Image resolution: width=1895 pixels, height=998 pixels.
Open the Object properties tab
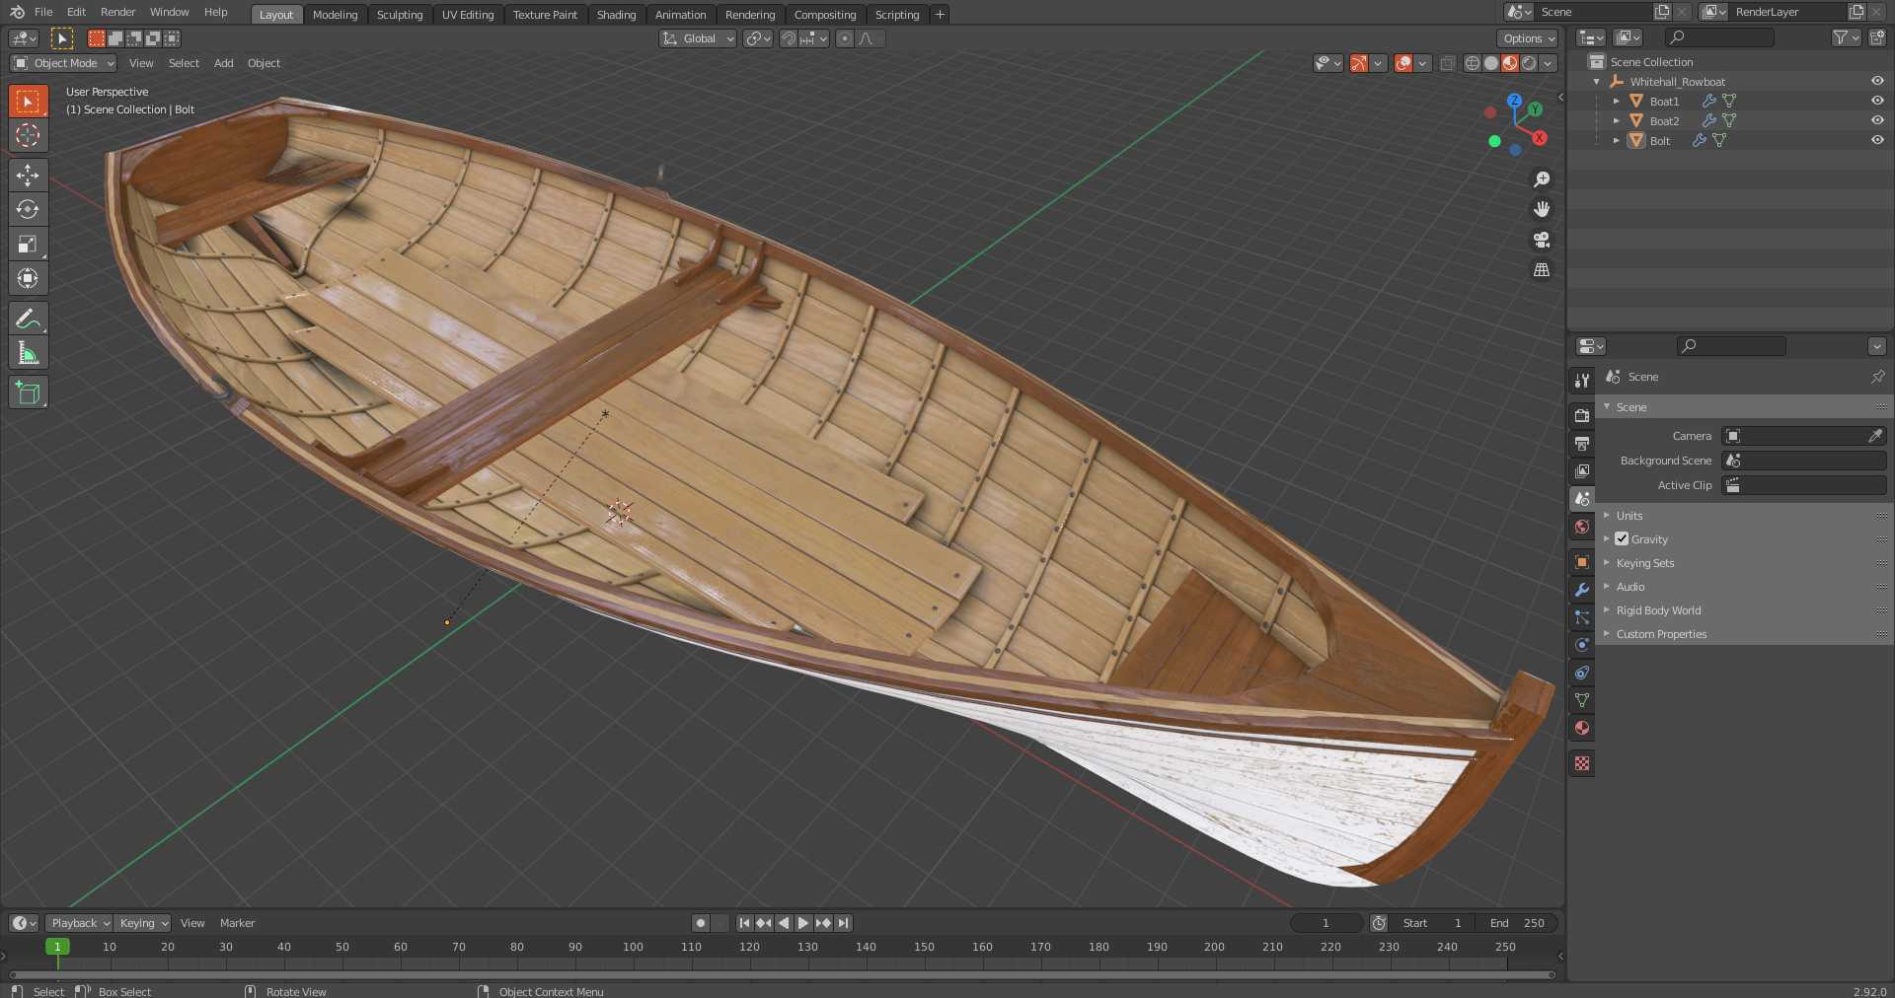(1582, 561)
